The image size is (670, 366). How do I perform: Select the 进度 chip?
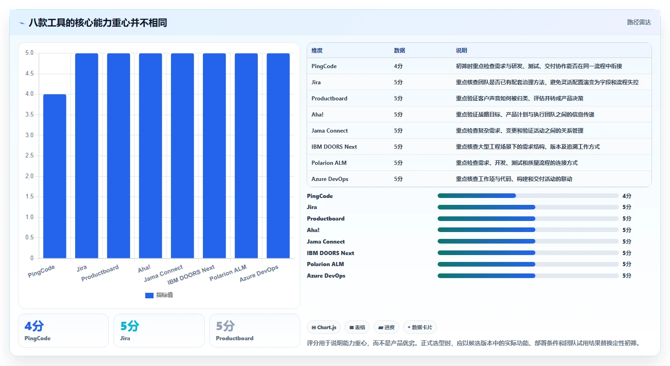click(x=386, y=327)
